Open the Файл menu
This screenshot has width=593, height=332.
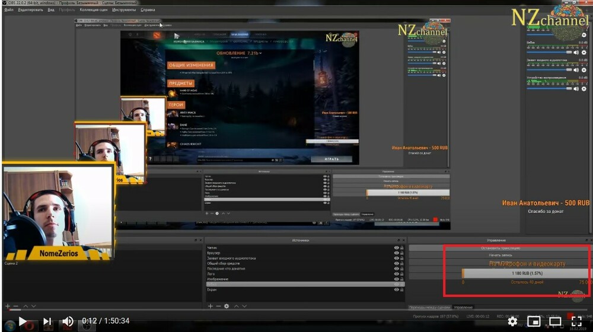coord(9,10)
